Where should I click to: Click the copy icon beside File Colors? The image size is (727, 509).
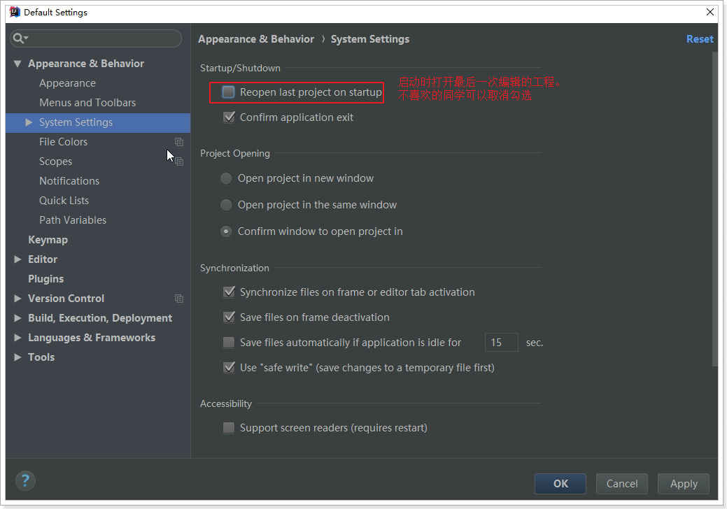point(179,142)
